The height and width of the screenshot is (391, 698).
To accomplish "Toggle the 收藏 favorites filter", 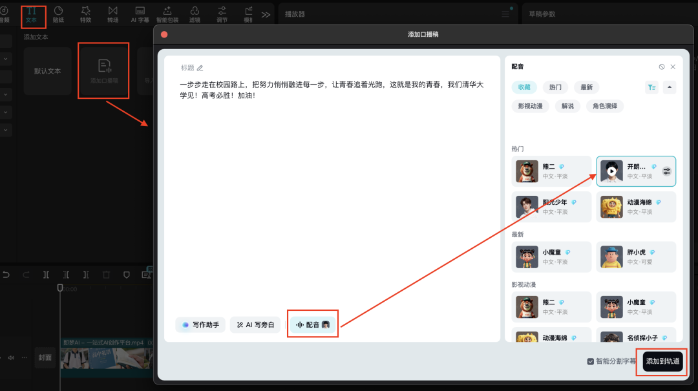I will point(523,87).
